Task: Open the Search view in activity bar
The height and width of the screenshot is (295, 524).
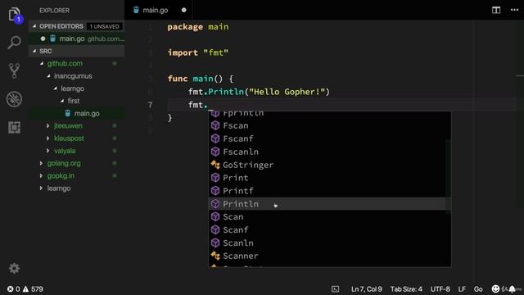Action: [14, 43]
